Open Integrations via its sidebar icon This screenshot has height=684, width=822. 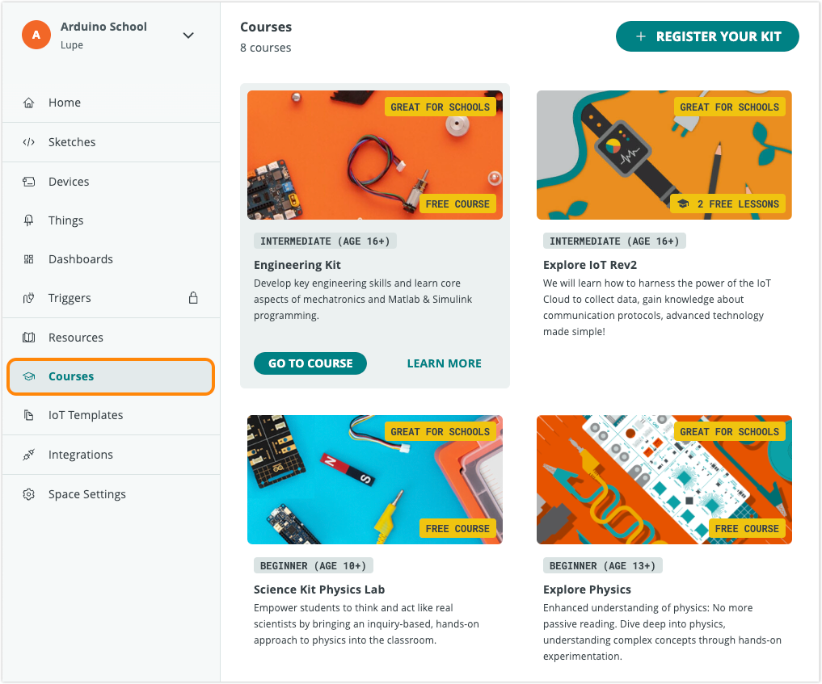[x=29, y=454]
